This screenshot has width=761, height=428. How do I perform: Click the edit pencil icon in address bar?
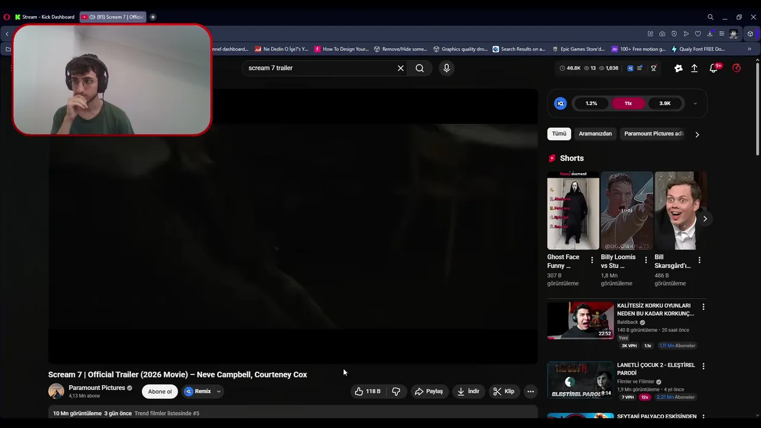click(x=650, y=34)
